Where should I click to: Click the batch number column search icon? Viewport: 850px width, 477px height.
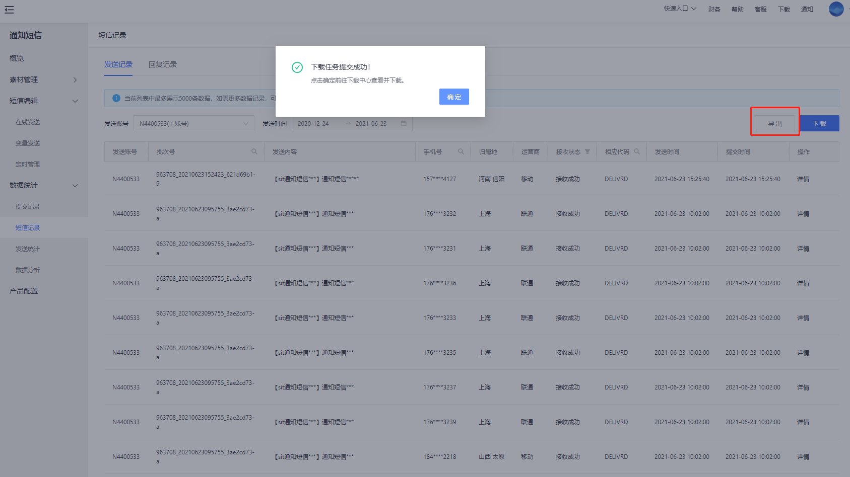pos(254,151)
